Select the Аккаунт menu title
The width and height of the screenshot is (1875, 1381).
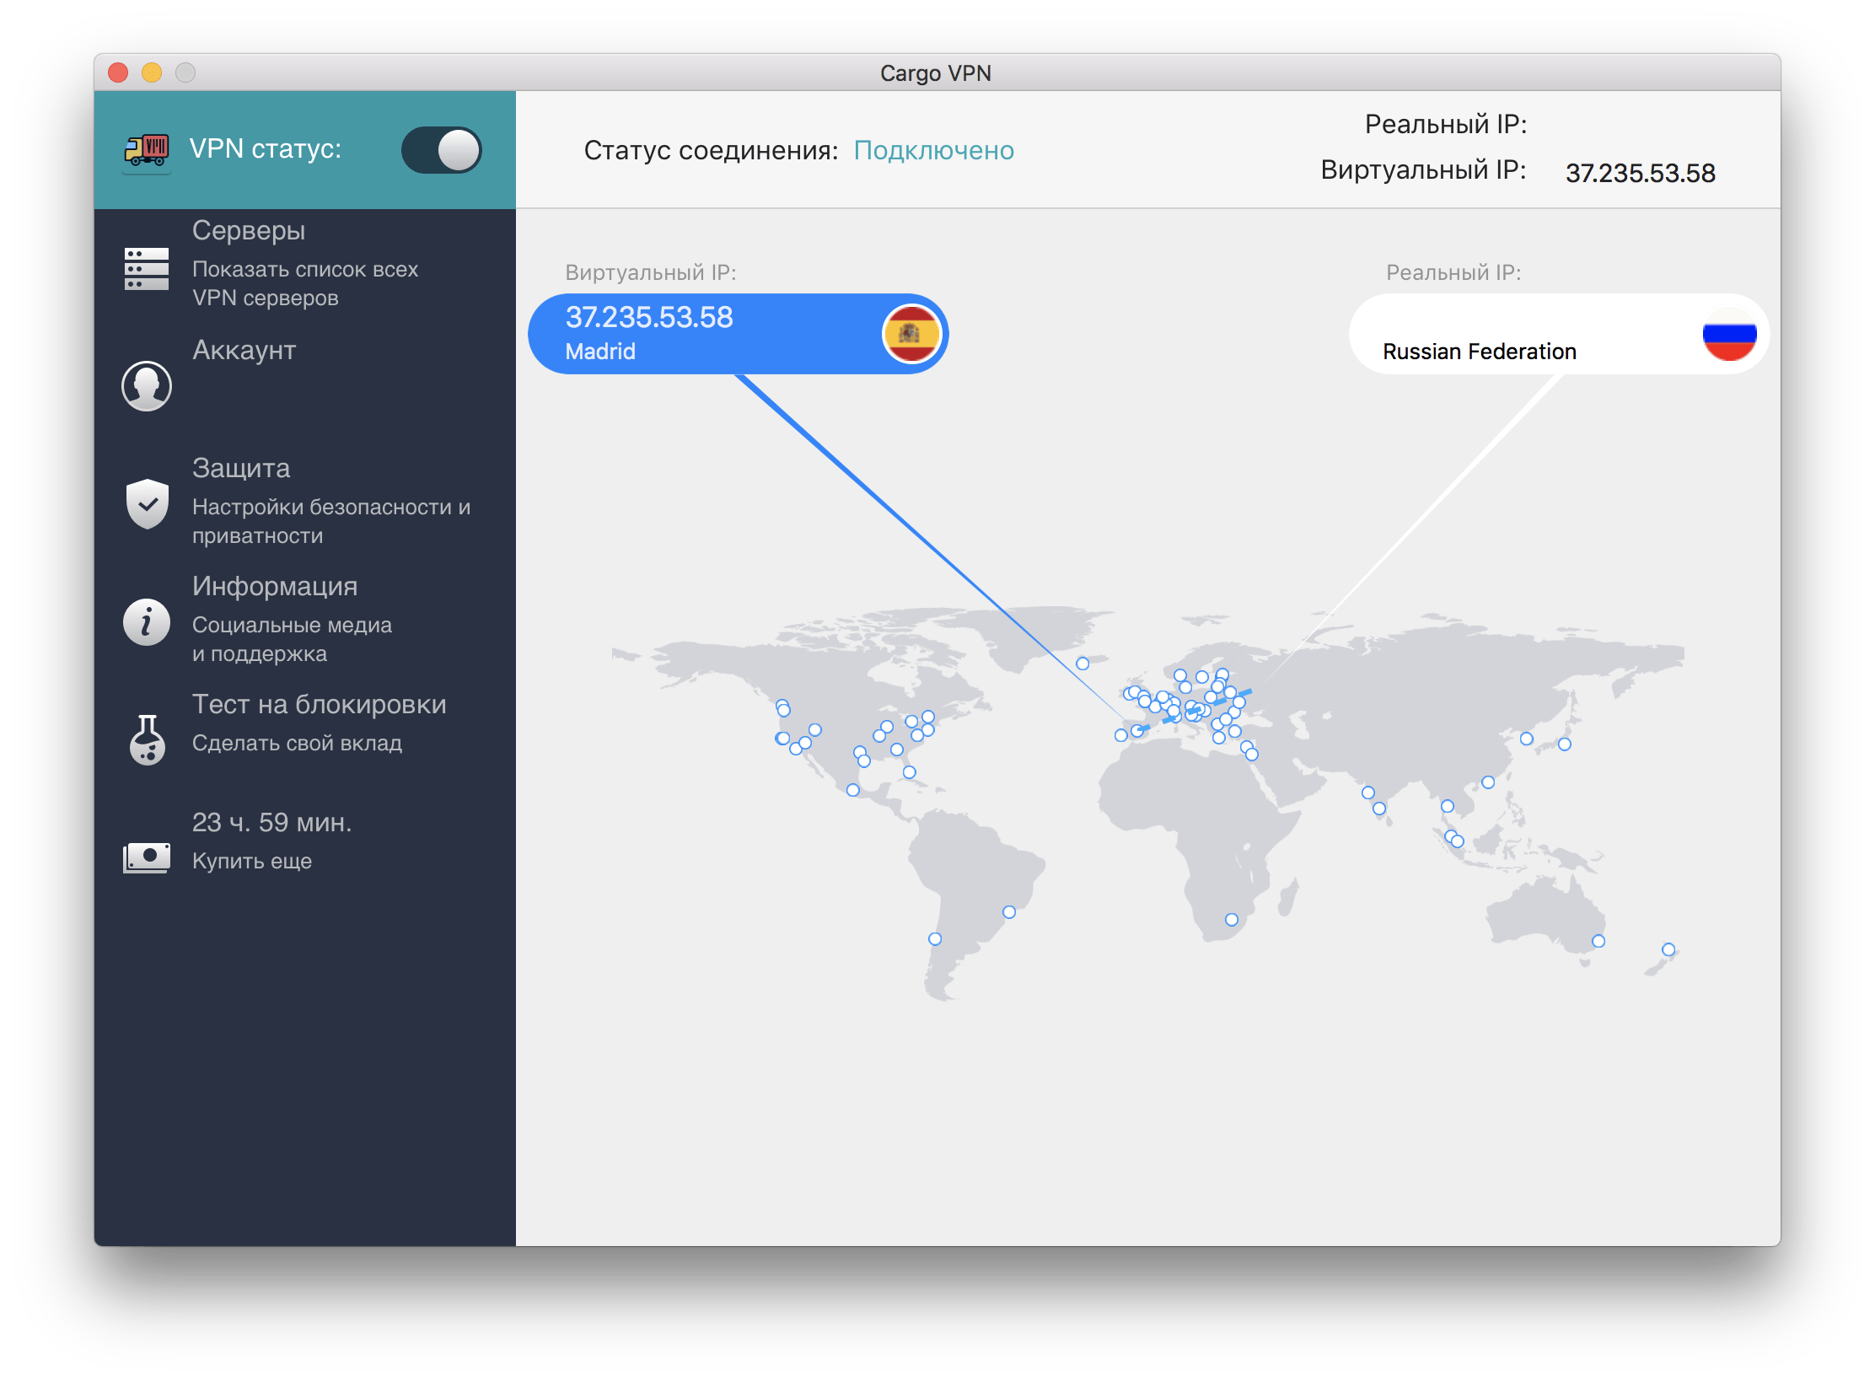coord(244,350)
